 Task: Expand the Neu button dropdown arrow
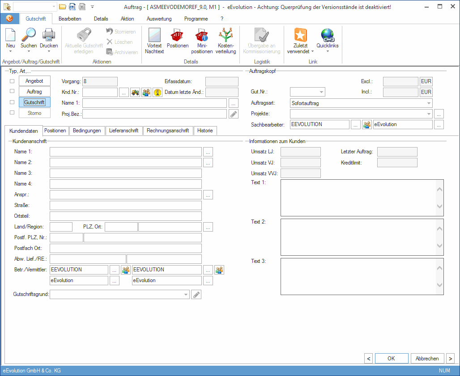11,51
